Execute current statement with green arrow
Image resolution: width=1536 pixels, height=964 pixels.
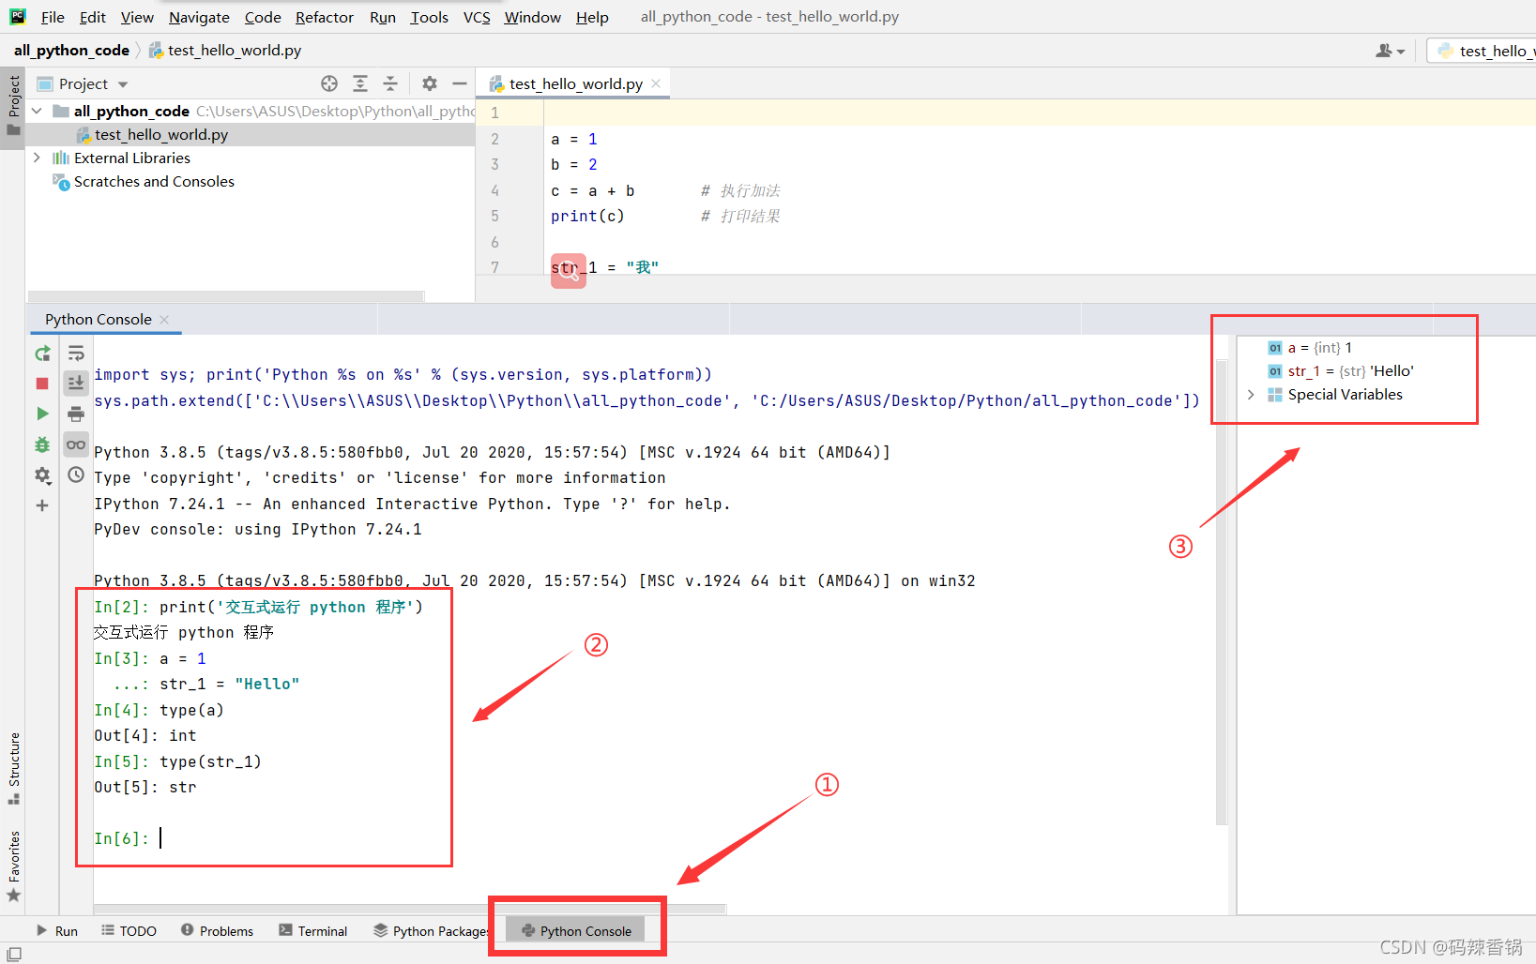42,414
